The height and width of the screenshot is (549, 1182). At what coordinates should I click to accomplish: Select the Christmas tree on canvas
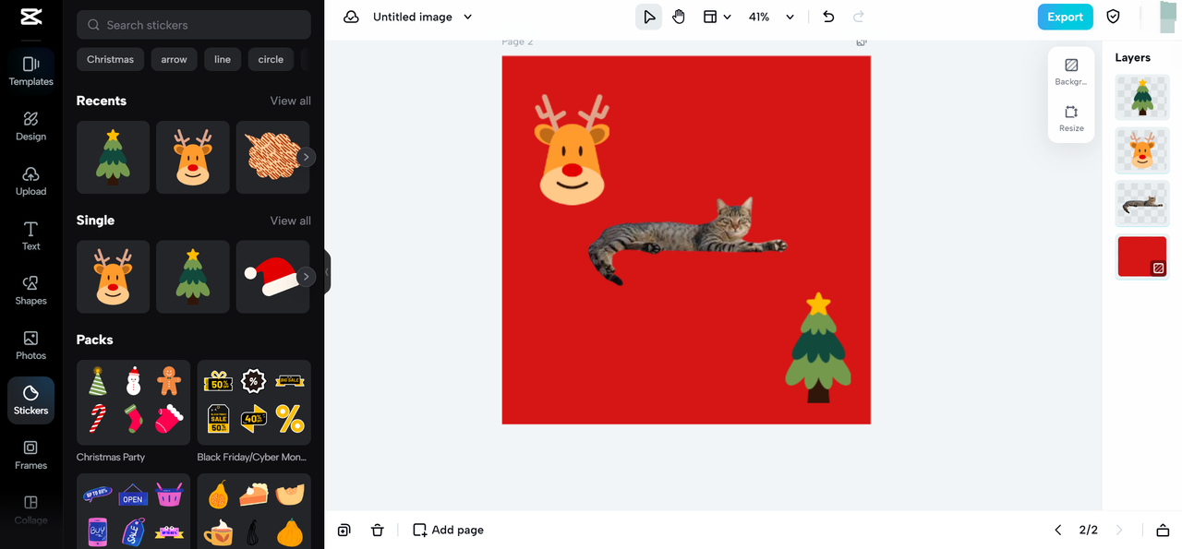pyautogui.click(x=818, y=348)
